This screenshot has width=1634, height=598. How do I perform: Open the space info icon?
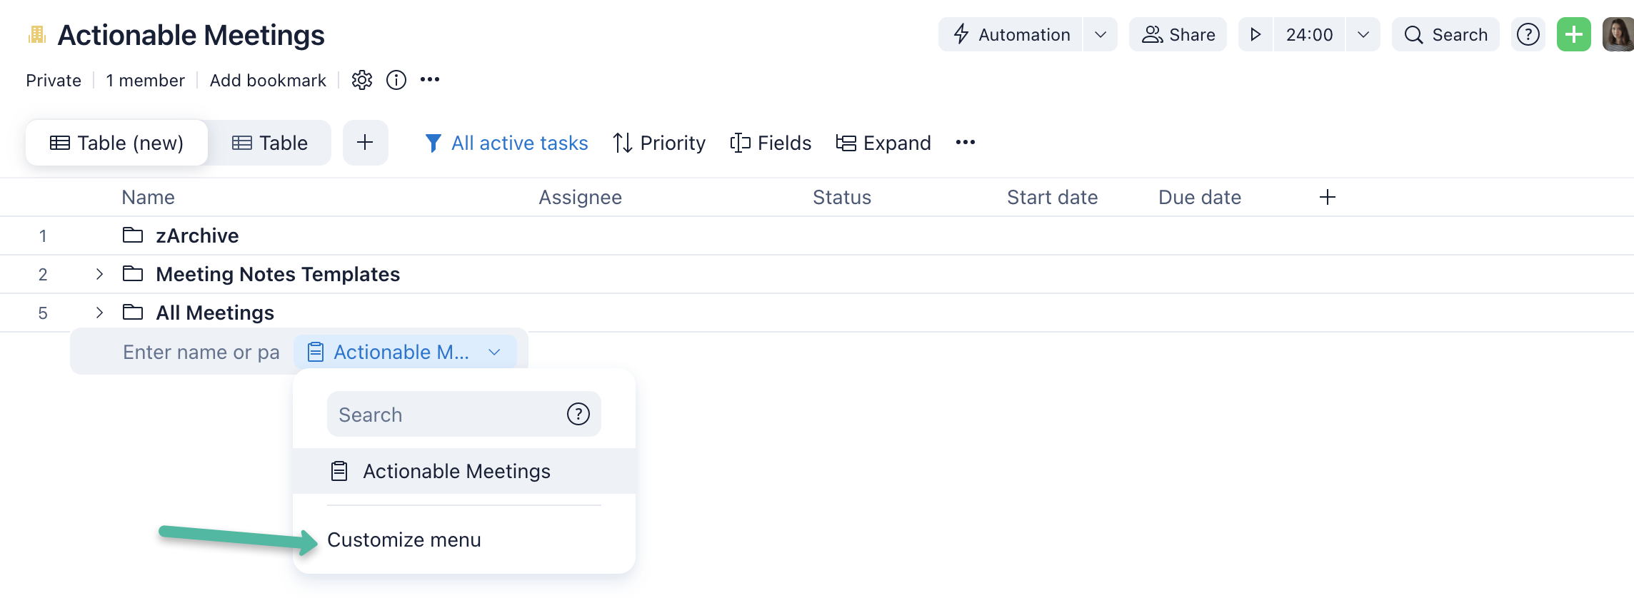click(396, 80)
